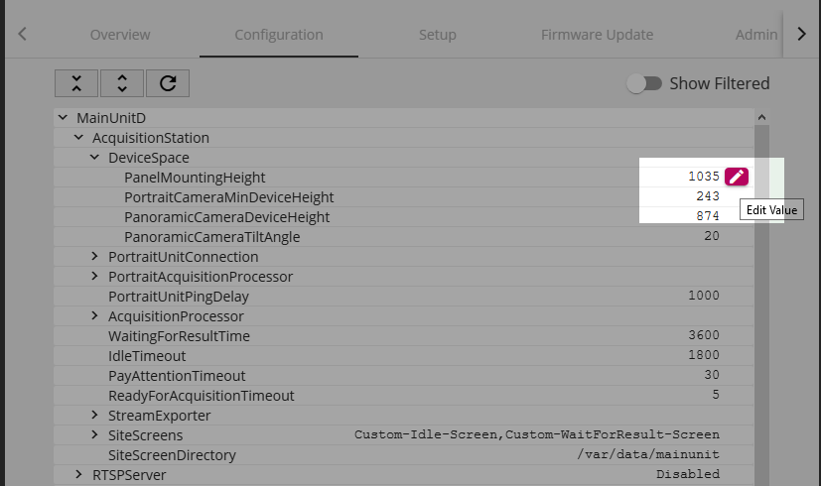Expand the StreamExporter node
821x486 pixels.
94,415
